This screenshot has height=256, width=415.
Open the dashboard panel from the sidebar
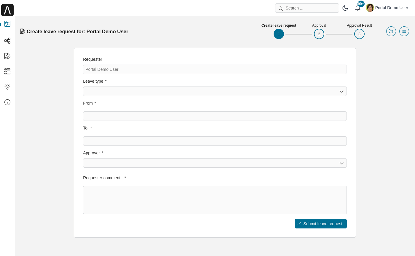point(7,24)
